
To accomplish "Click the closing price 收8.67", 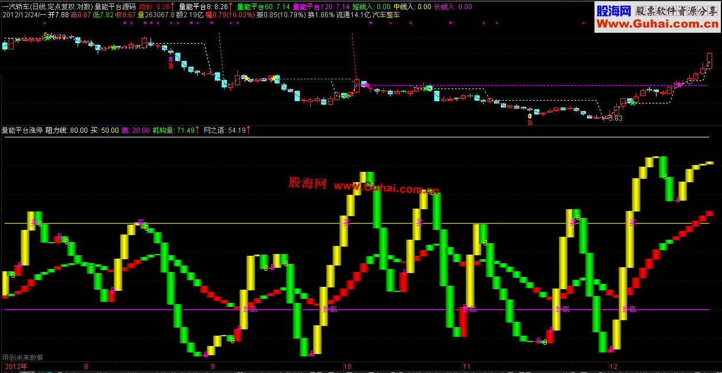I will point(126,15).
